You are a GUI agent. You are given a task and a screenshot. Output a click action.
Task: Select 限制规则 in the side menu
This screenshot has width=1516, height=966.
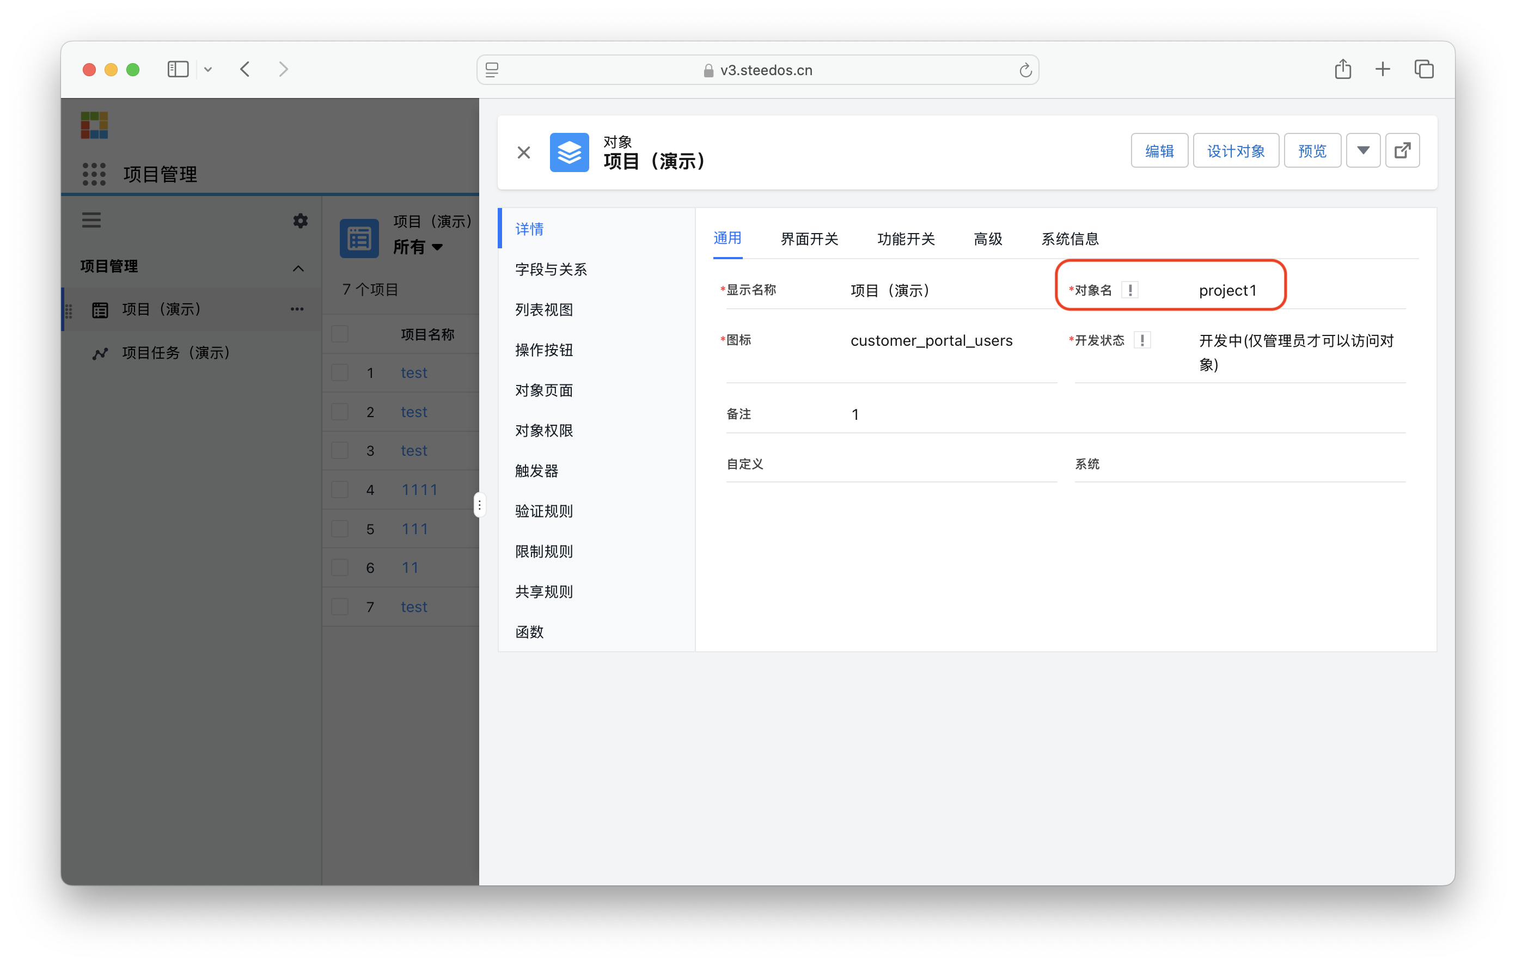click(x=597, y=551)
